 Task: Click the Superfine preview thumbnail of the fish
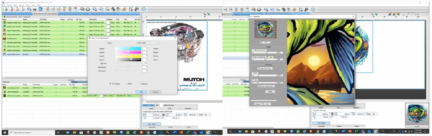click(x=265, y=30)
